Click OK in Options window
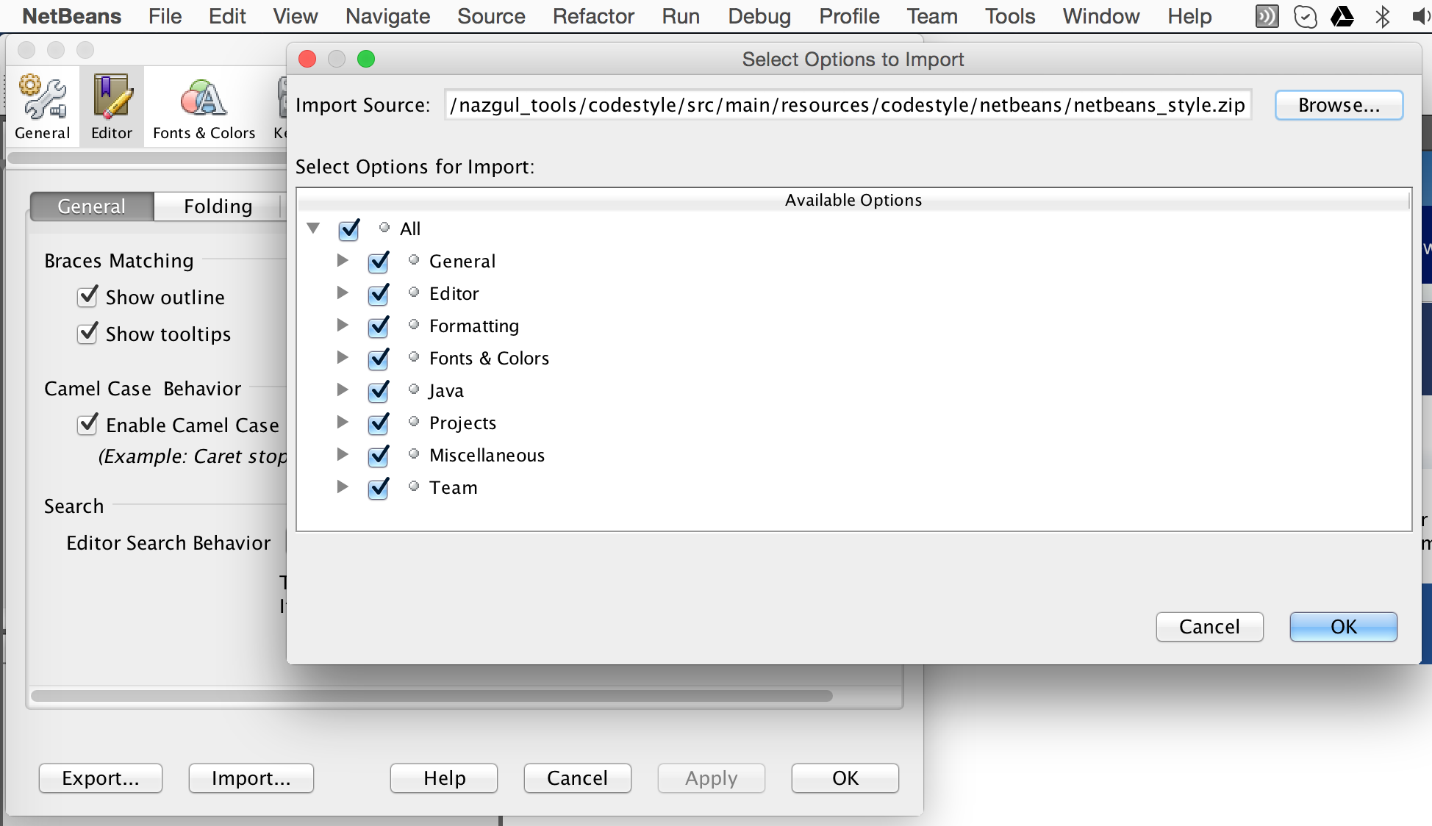 (x=845, y=778)
